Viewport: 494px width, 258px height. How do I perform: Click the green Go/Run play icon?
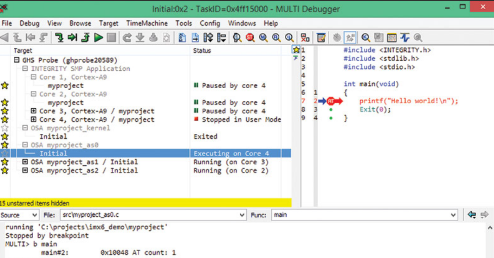(98, 38)
